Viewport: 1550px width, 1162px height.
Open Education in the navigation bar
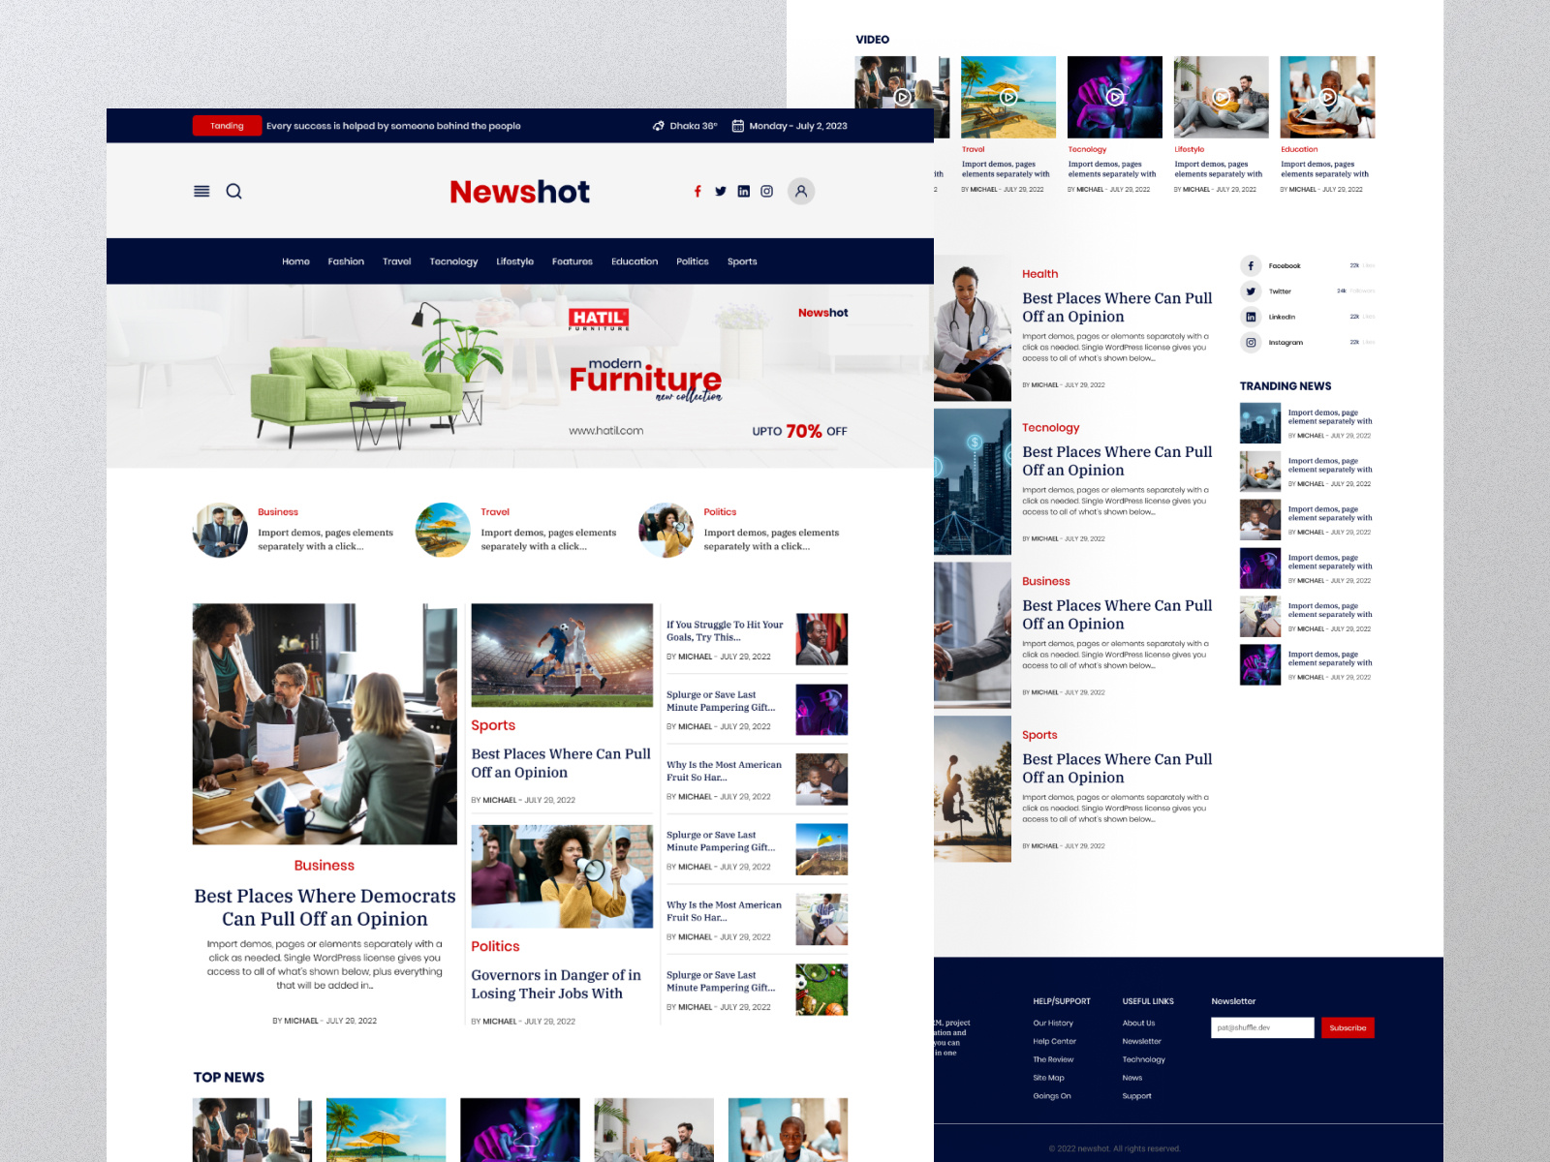pyautogui.click(x=635, y=261)
